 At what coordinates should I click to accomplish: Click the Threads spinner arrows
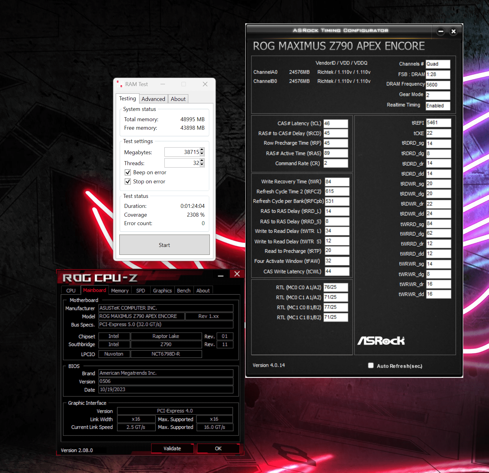[x=202, y=163]
